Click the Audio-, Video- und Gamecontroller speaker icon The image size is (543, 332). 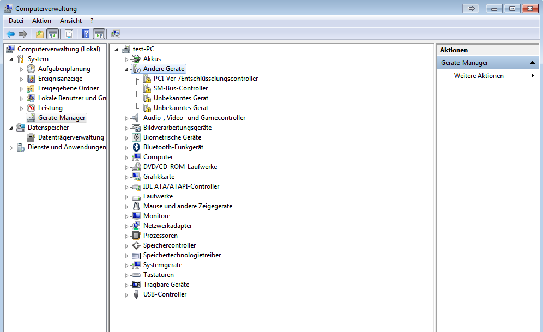tap(136, 118)
